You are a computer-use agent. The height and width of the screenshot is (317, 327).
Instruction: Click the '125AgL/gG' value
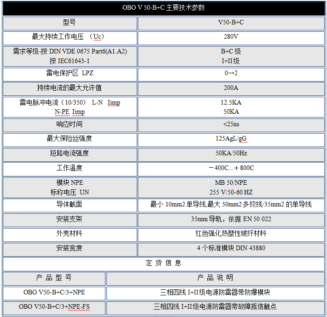point(231,139)
